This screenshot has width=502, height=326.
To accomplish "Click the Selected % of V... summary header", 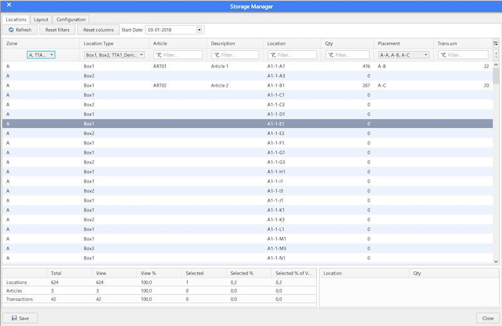I will (294, 273).
